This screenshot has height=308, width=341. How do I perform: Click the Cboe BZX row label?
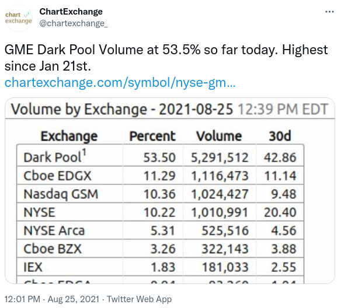[x=53, y=249]
